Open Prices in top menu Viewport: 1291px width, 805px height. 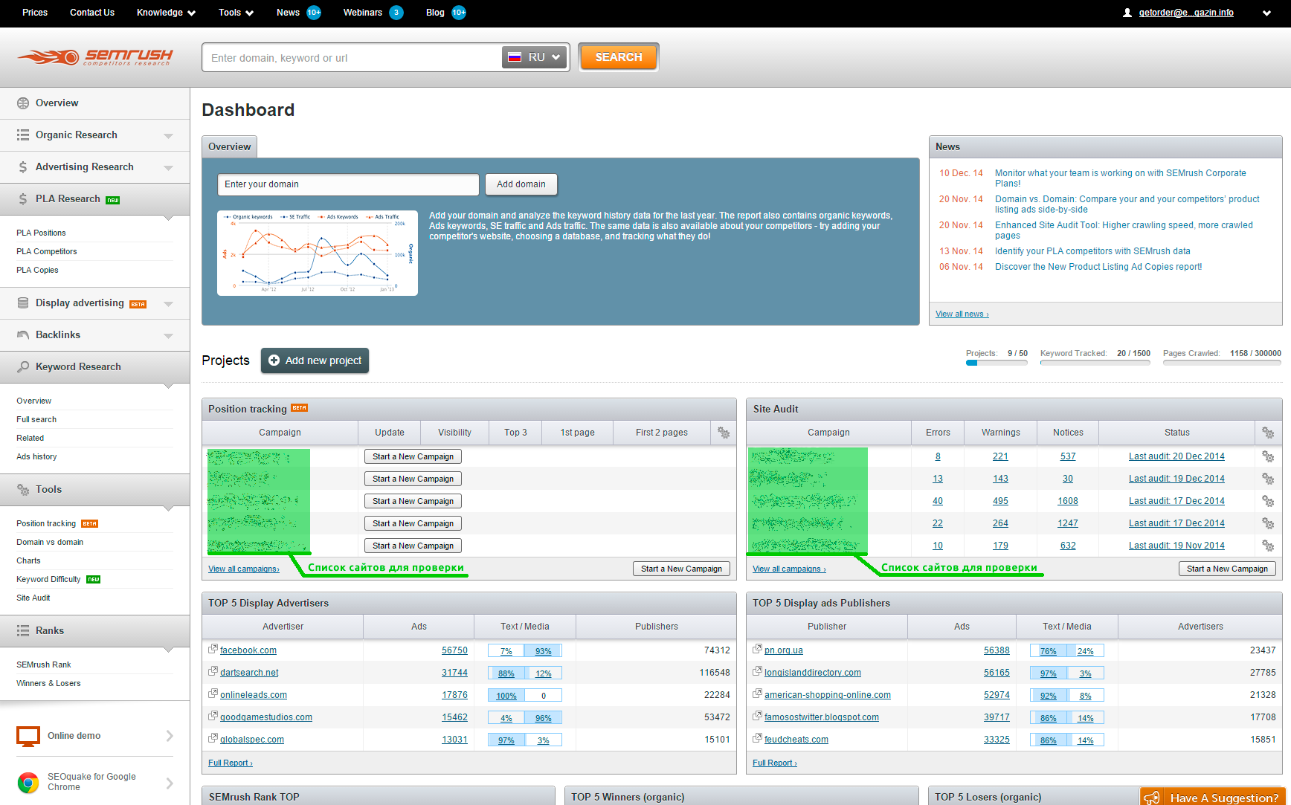[35, 13]
